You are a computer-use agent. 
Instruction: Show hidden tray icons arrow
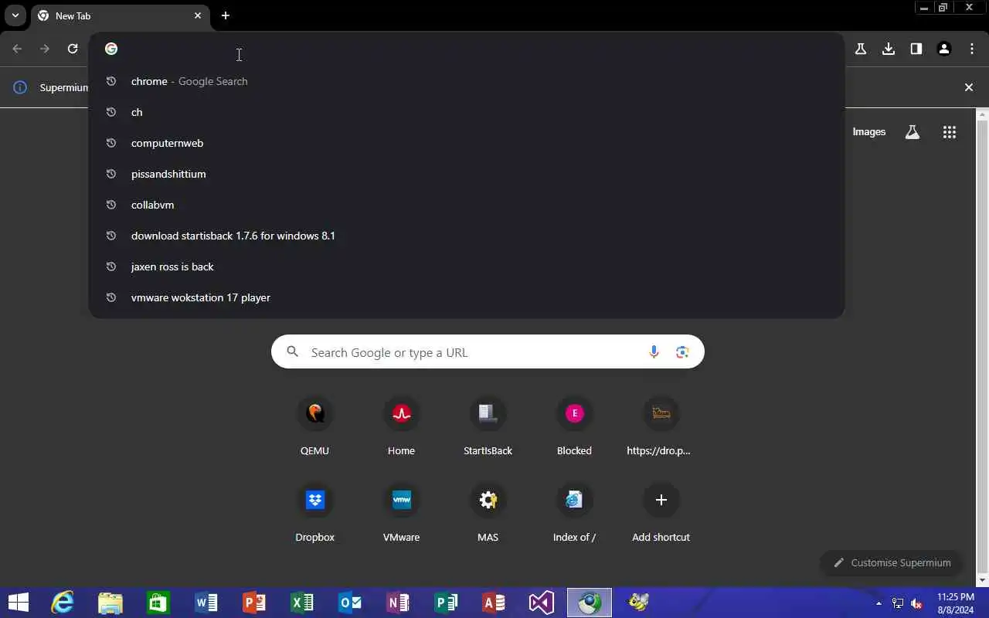[x=879, y=603]
